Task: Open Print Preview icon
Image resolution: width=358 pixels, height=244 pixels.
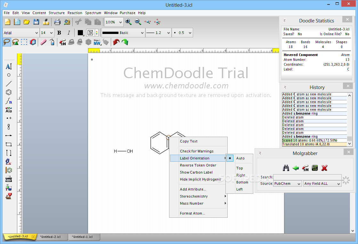Action: pos(67,22)
